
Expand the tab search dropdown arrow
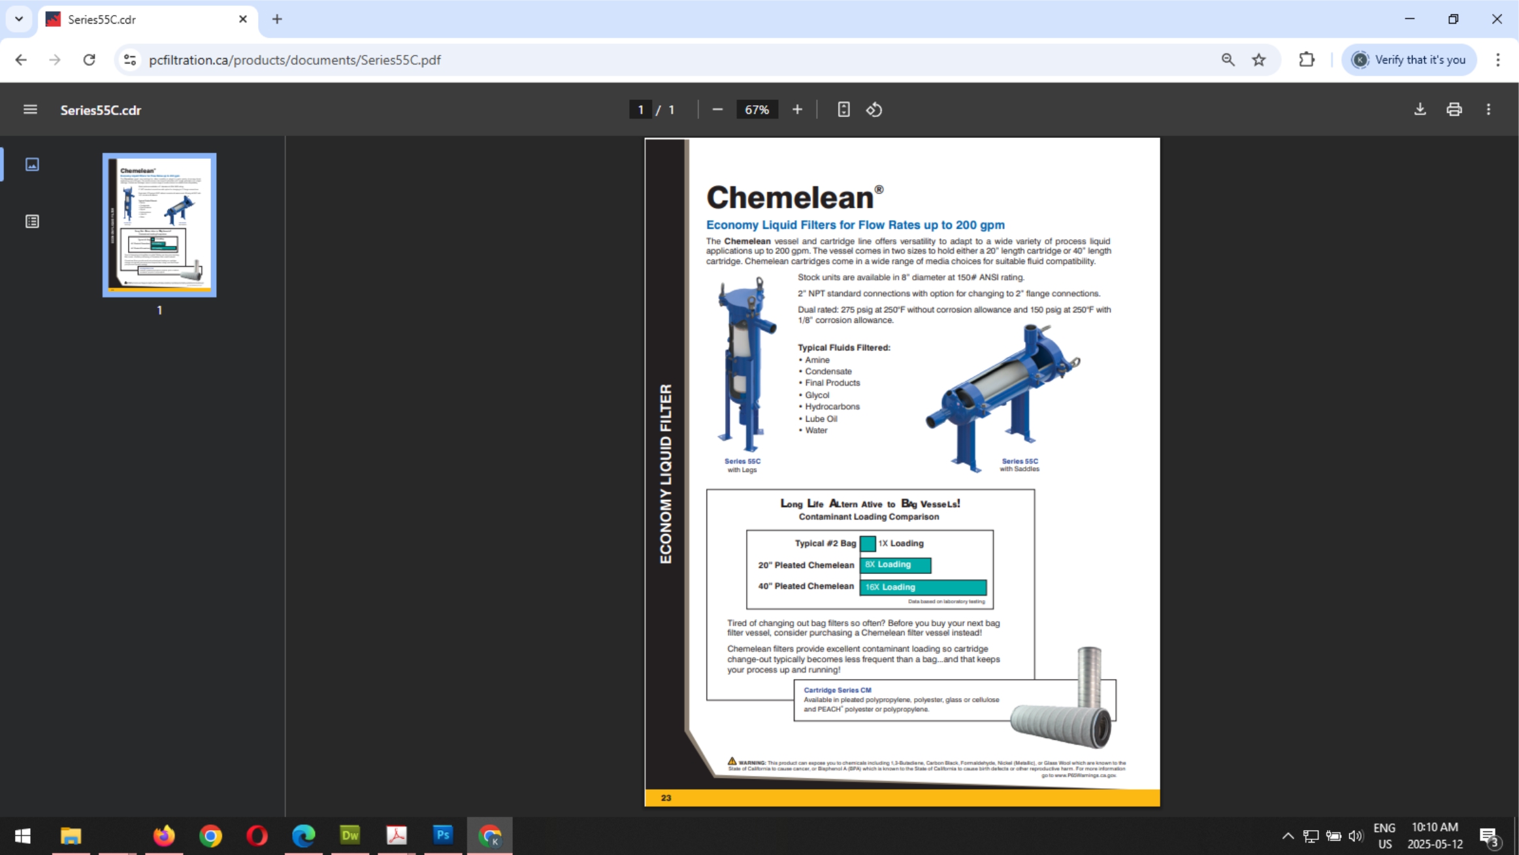(18, 19)
